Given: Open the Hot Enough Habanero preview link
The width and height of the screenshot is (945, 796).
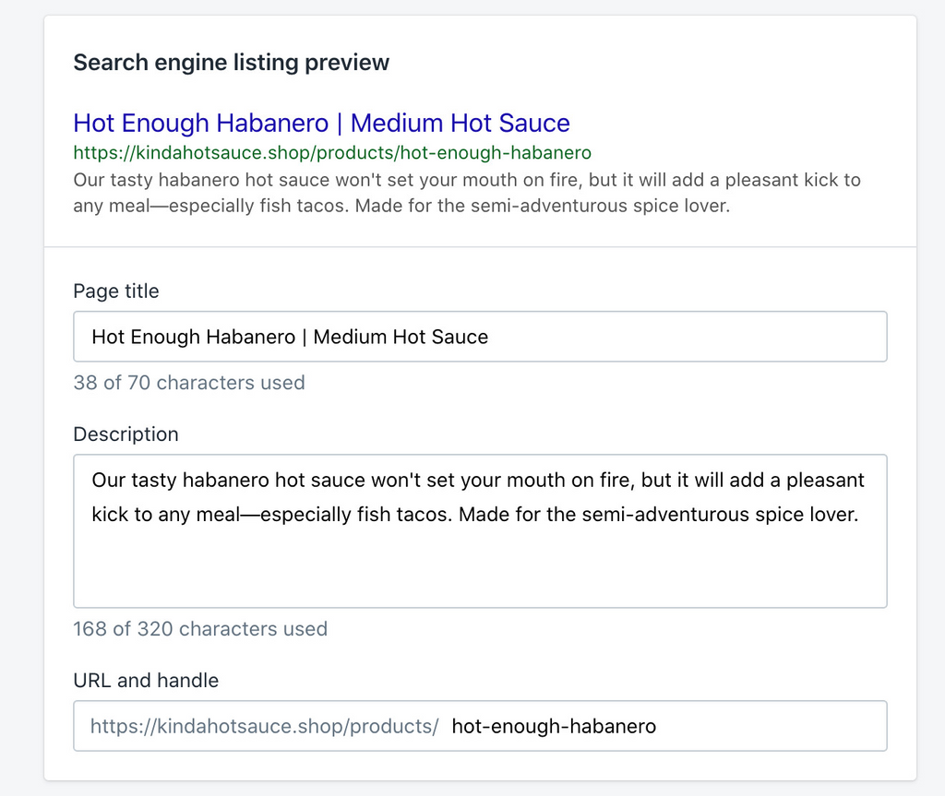Looking at the screenshot, I should click(321, 123).
